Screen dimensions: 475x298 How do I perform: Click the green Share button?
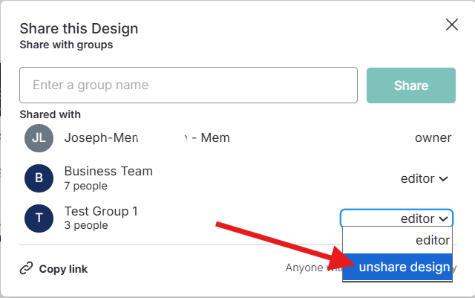pos(410,85)
